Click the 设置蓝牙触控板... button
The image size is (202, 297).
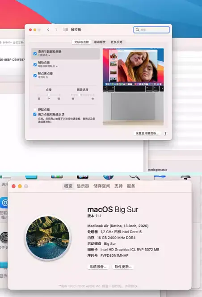[147, 134]
